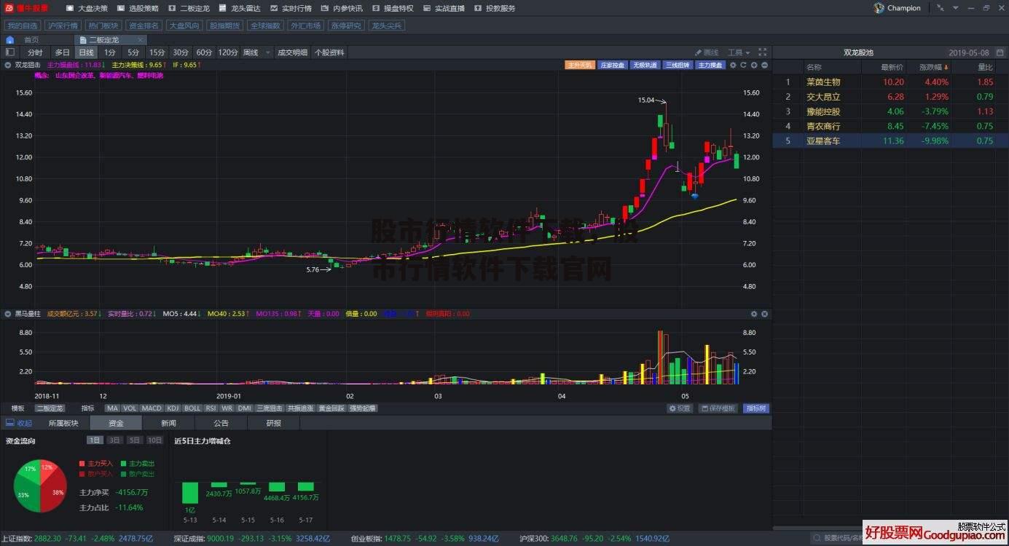The height and width of the screenshot is (546, 1009).
Task: Switch to the 所属板块 tab
Action: [x=63, y=423]
